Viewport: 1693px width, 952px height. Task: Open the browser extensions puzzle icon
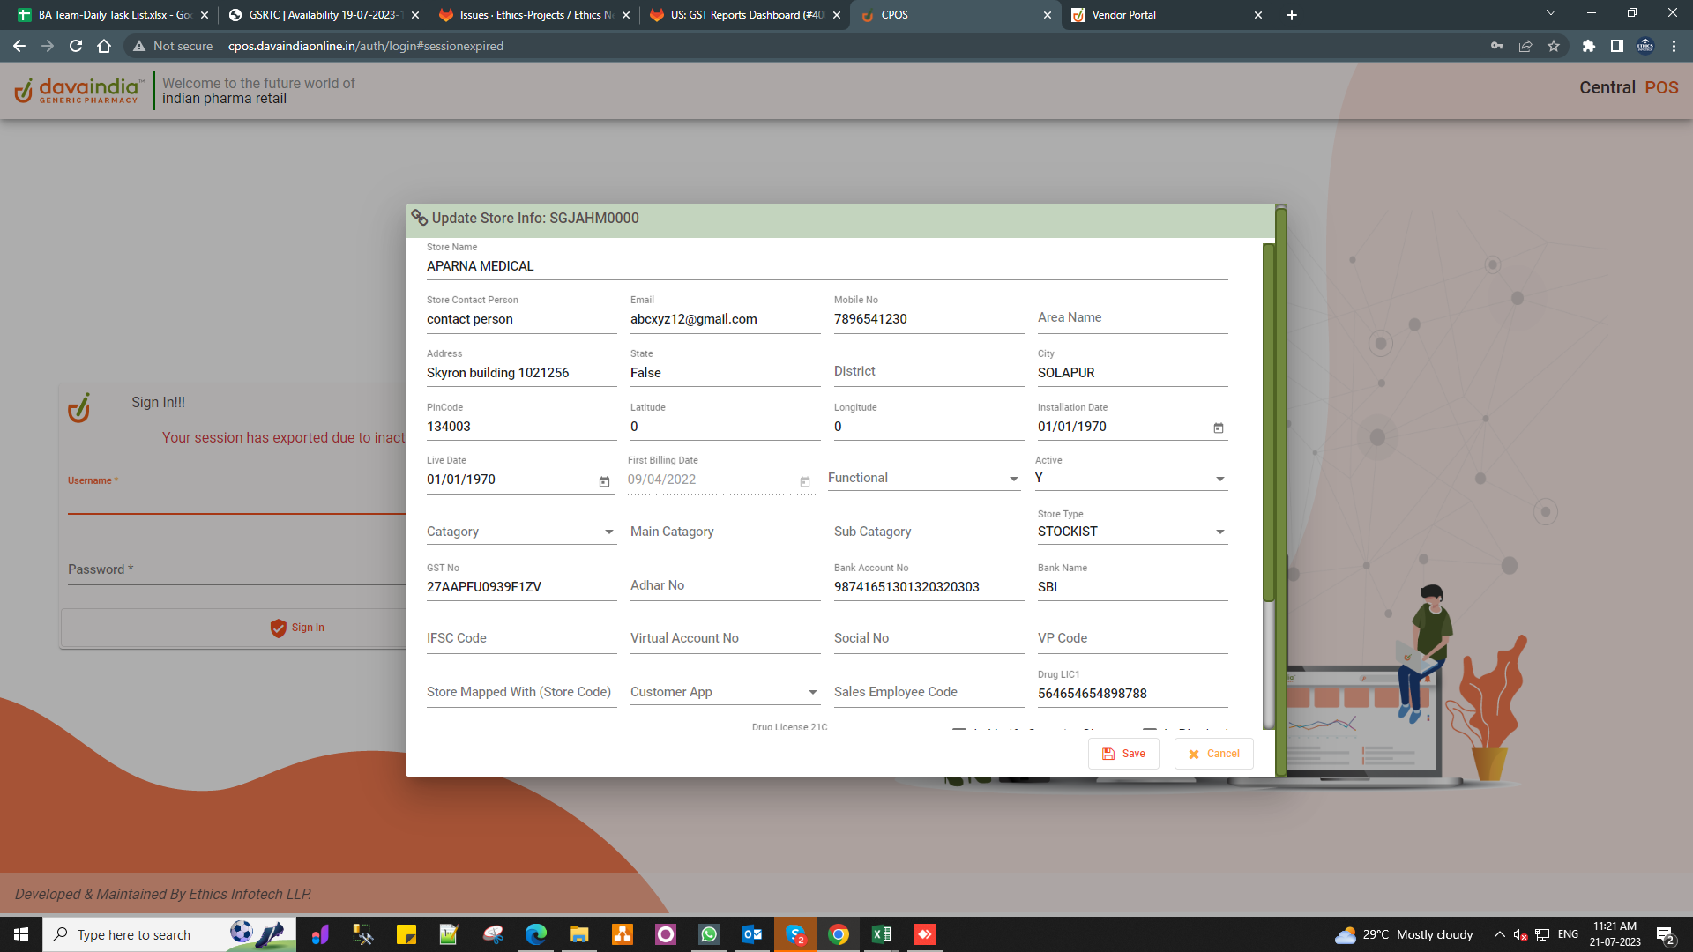[1588, 46]
